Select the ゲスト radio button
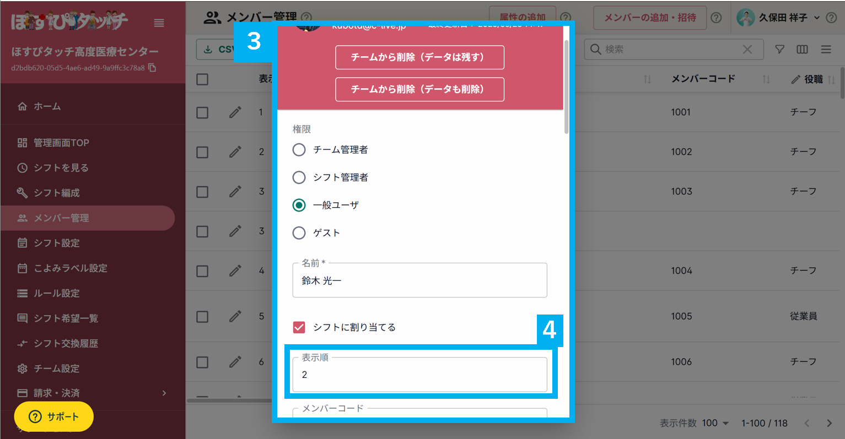845x439 pixels. (x=299, y=233)
